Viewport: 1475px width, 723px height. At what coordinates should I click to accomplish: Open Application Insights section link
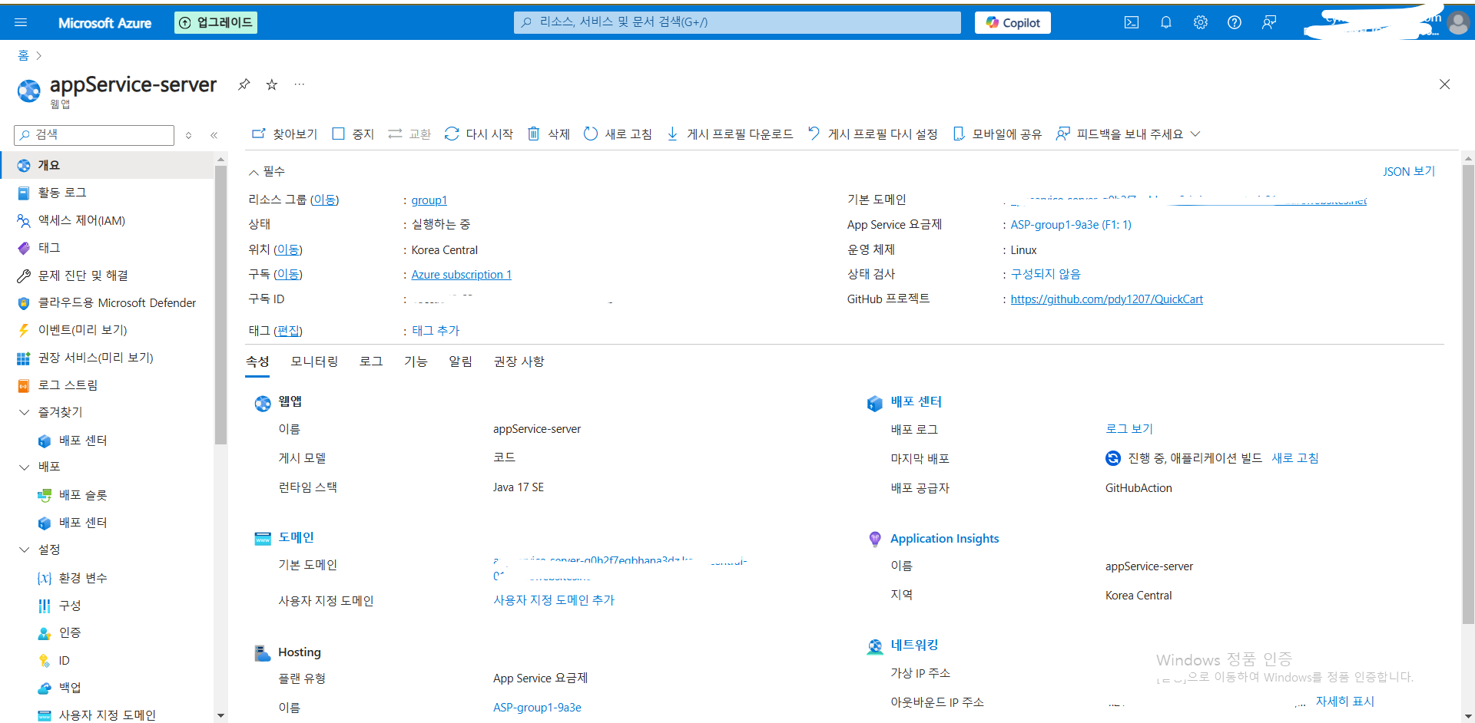(944, 539)
